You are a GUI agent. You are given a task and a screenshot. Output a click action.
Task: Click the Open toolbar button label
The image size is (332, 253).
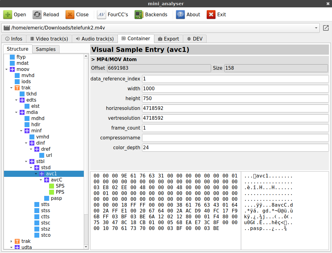click(x=20, y=15)
